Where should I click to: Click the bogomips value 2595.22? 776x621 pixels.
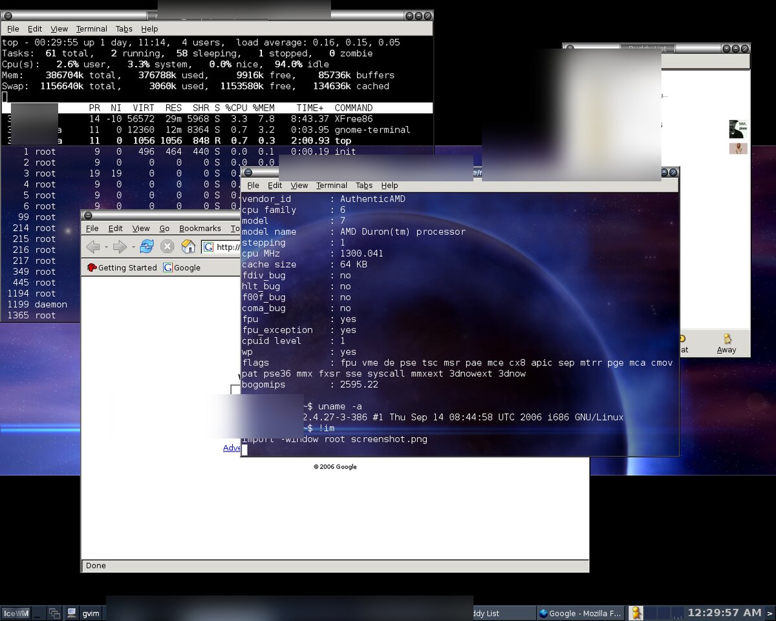[359, 385]
